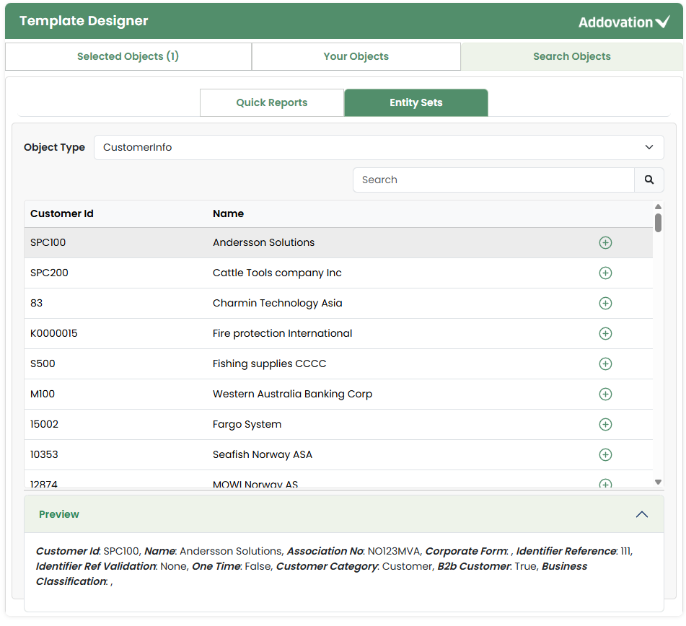
Task: Open the Your Objects tab
Action: [x=356, y=56]
